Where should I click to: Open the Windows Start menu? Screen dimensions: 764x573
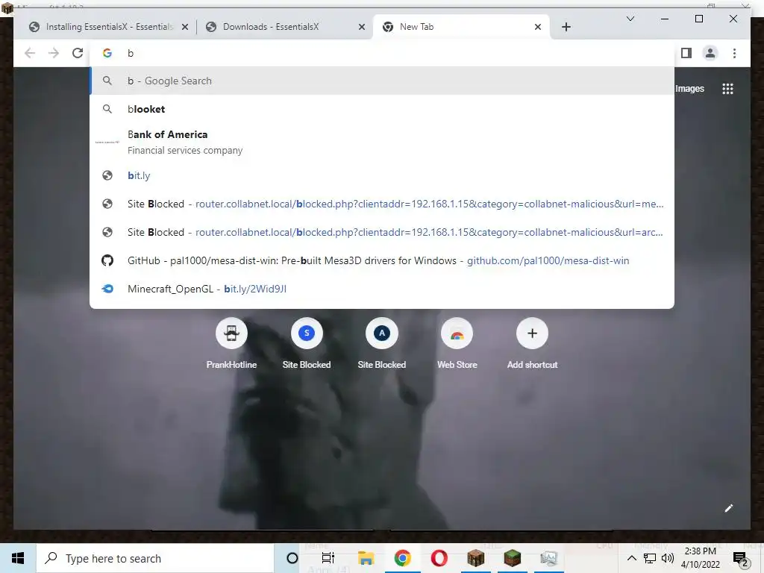tap(18, 558)
